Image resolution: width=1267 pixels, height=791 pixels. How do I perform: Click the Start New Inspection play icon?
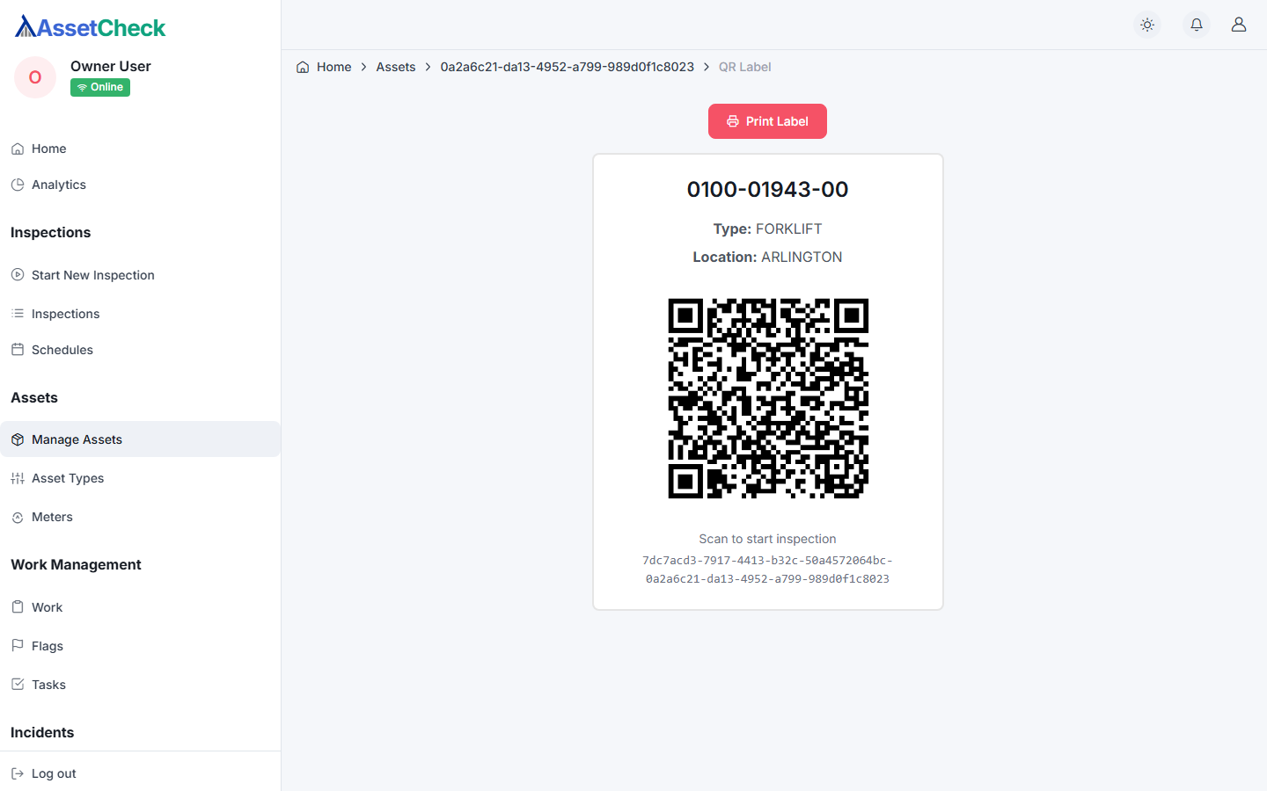18,275
